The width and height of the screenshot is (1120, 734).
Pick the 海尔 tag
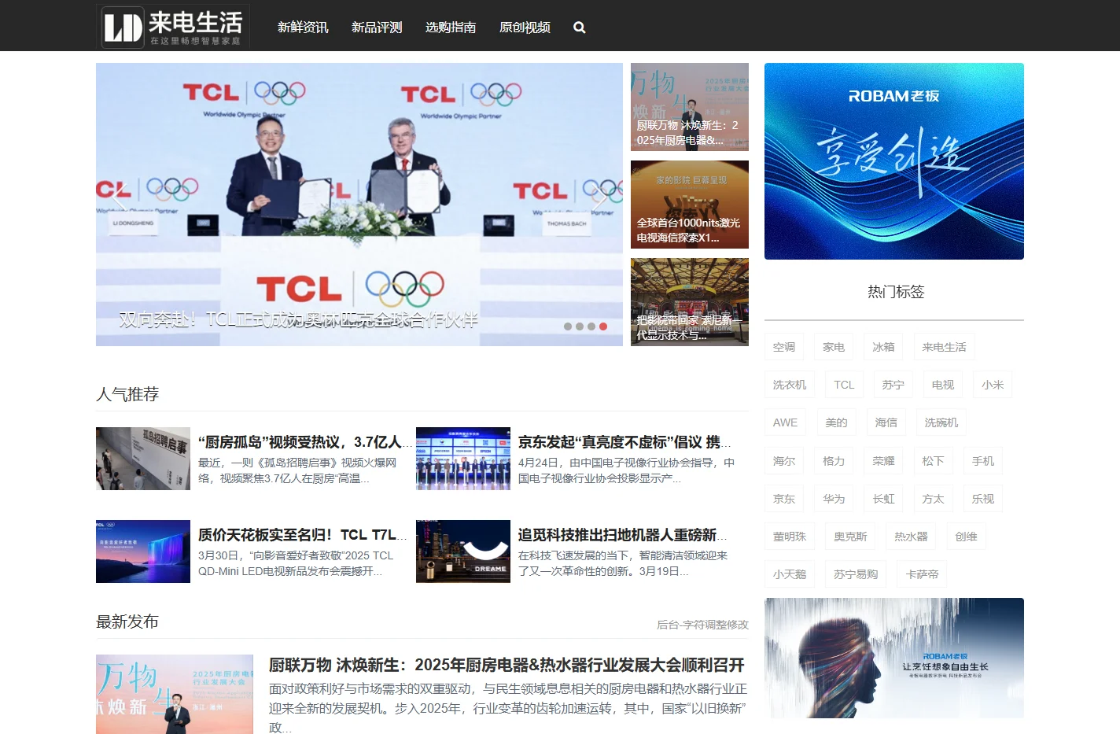(784, 461)
